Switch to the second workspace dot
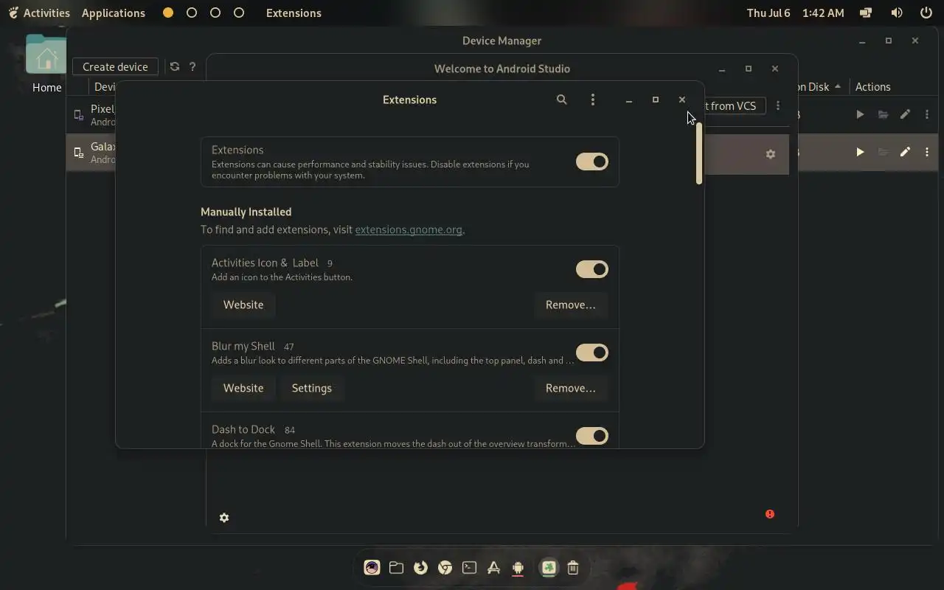 point(192,13)
